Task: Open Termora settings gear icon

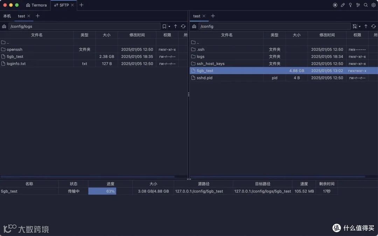Action: (373, 5)
